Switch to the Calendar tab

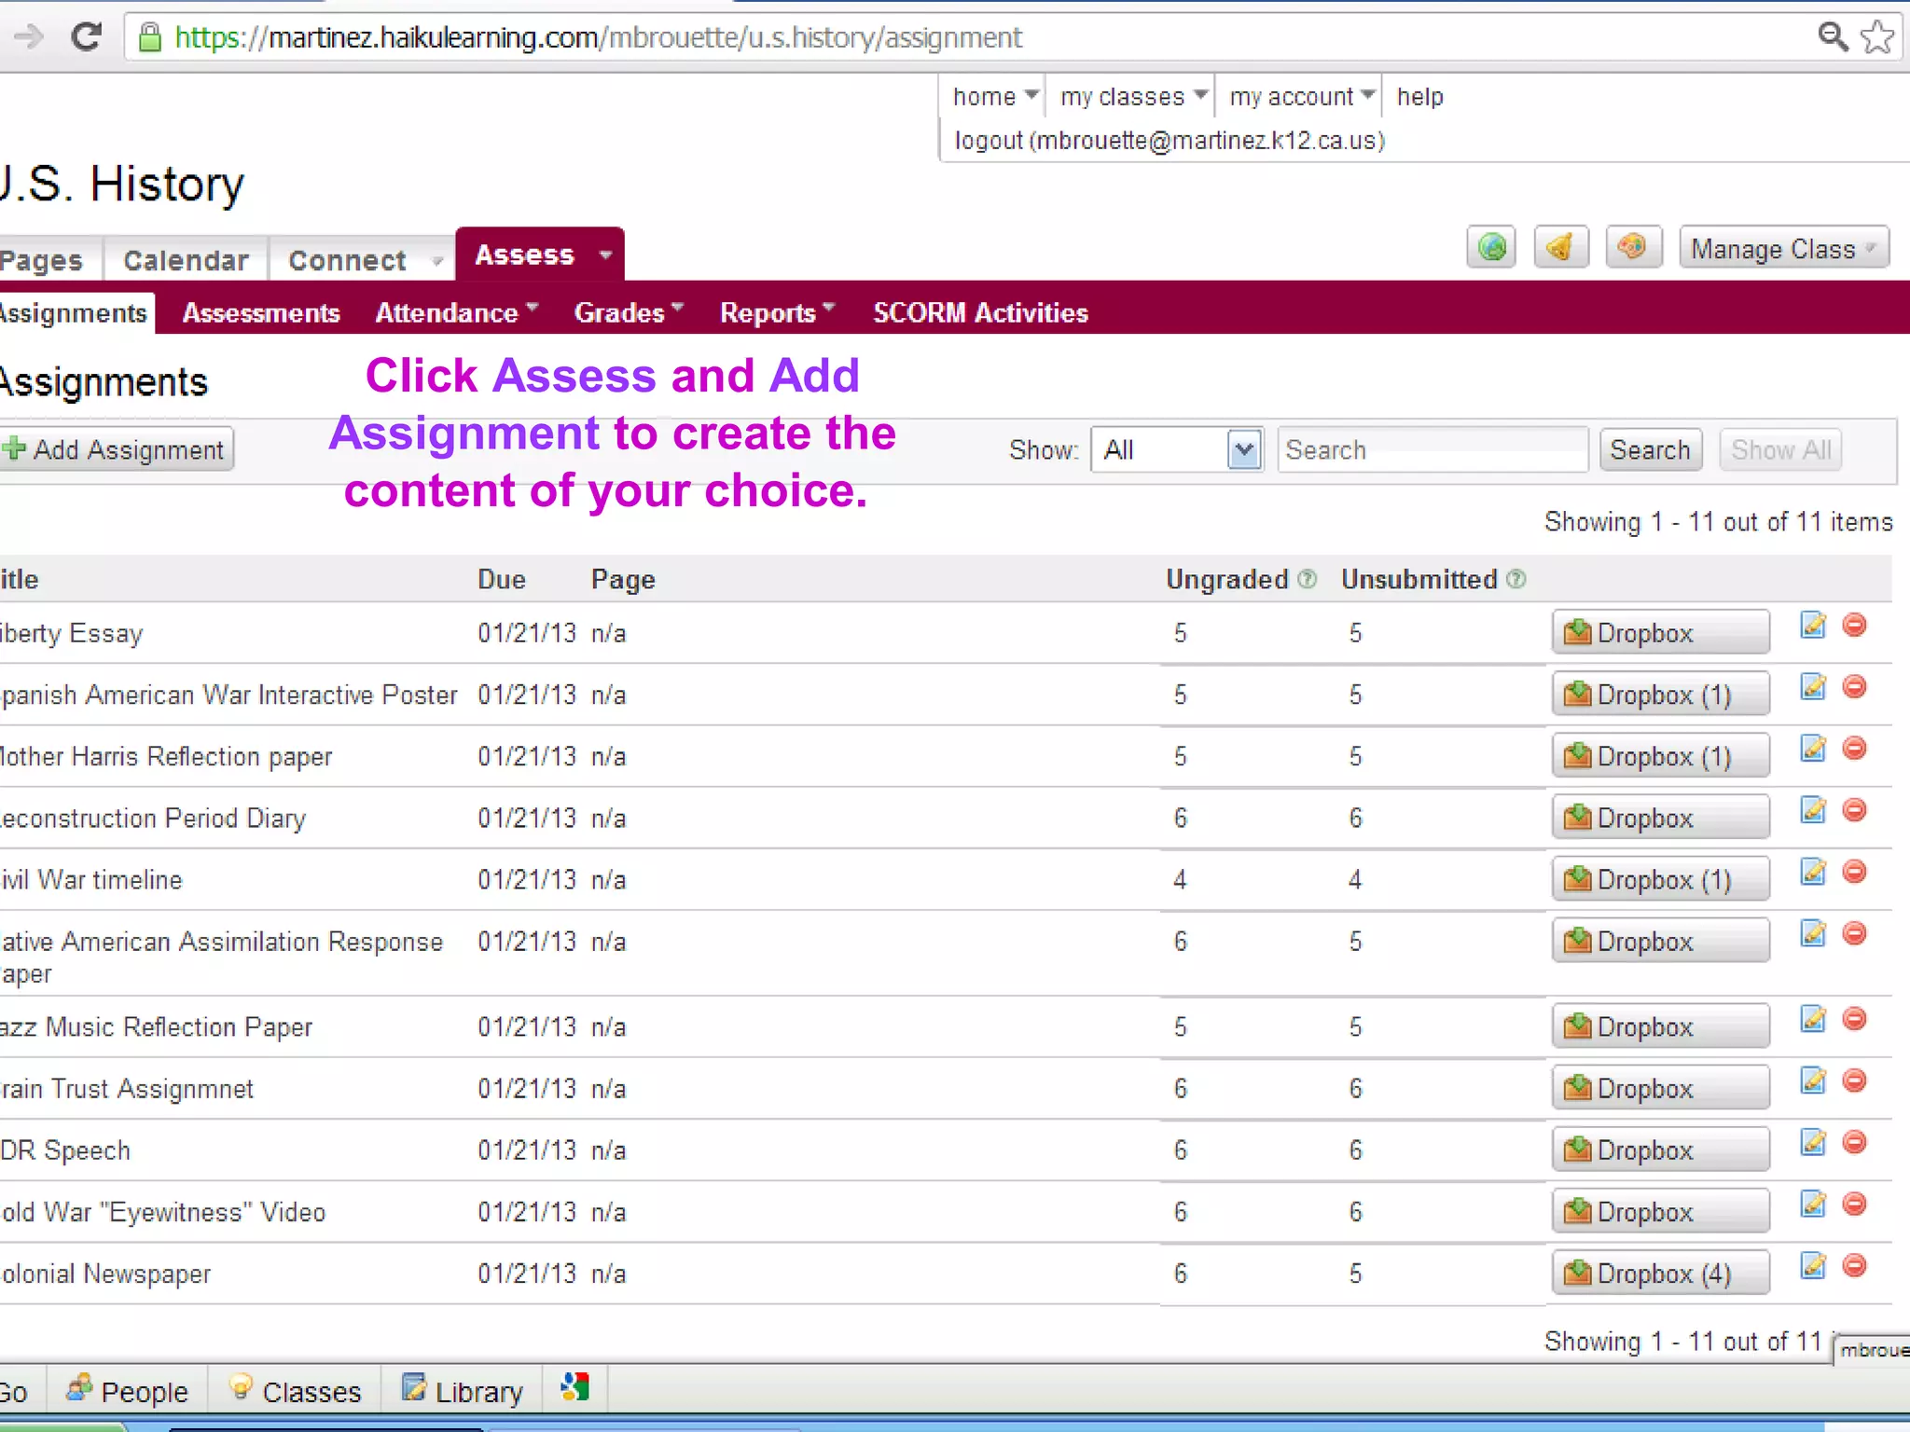[x=186, y=260]
